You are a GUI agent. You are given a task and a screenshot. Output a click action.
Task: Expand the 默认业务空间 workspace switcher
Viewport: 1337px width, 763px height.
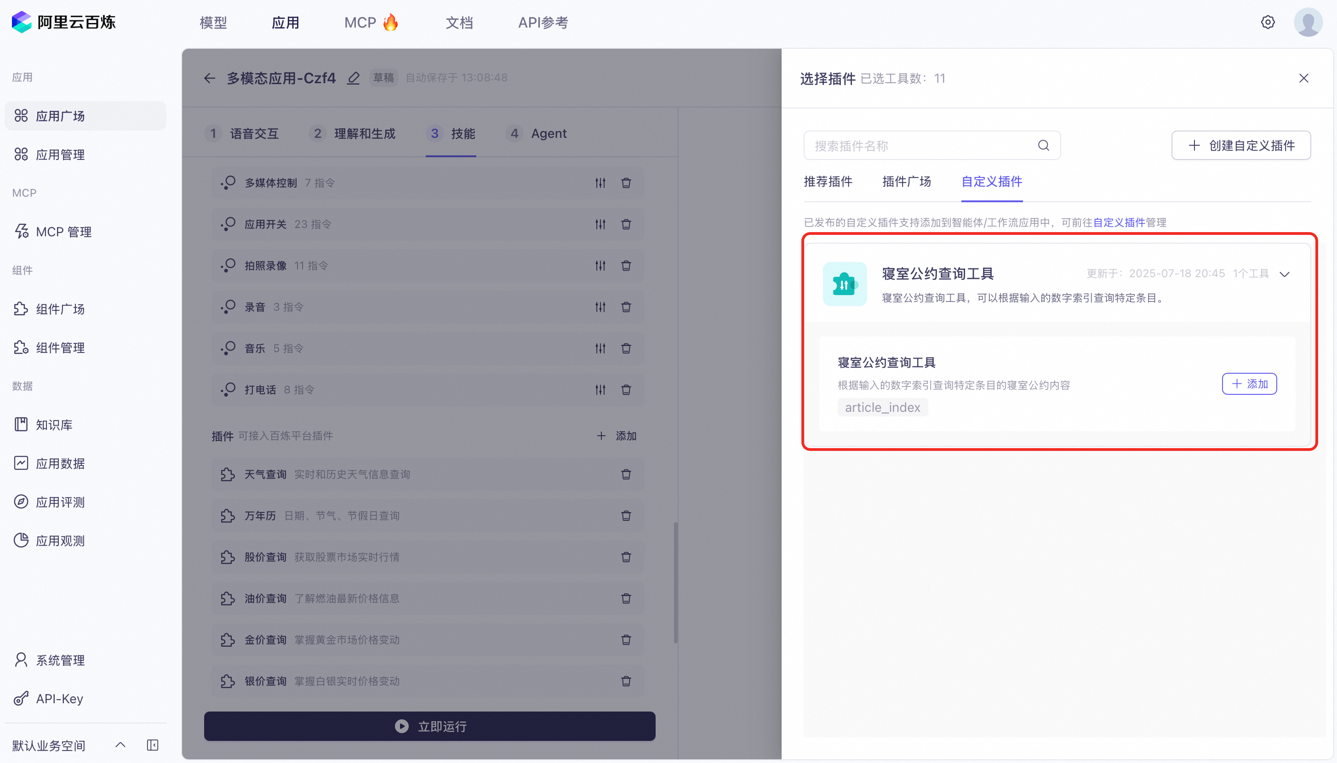tap(120, 745)
